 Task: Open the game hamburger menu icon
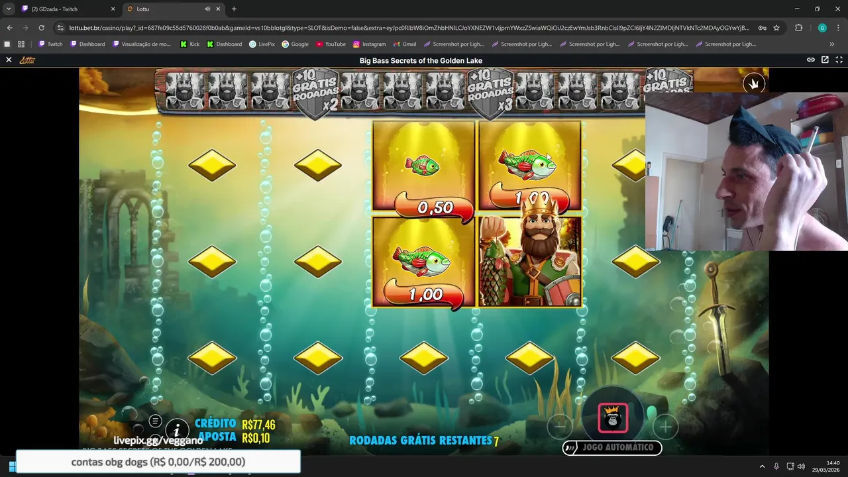(155, 421)
